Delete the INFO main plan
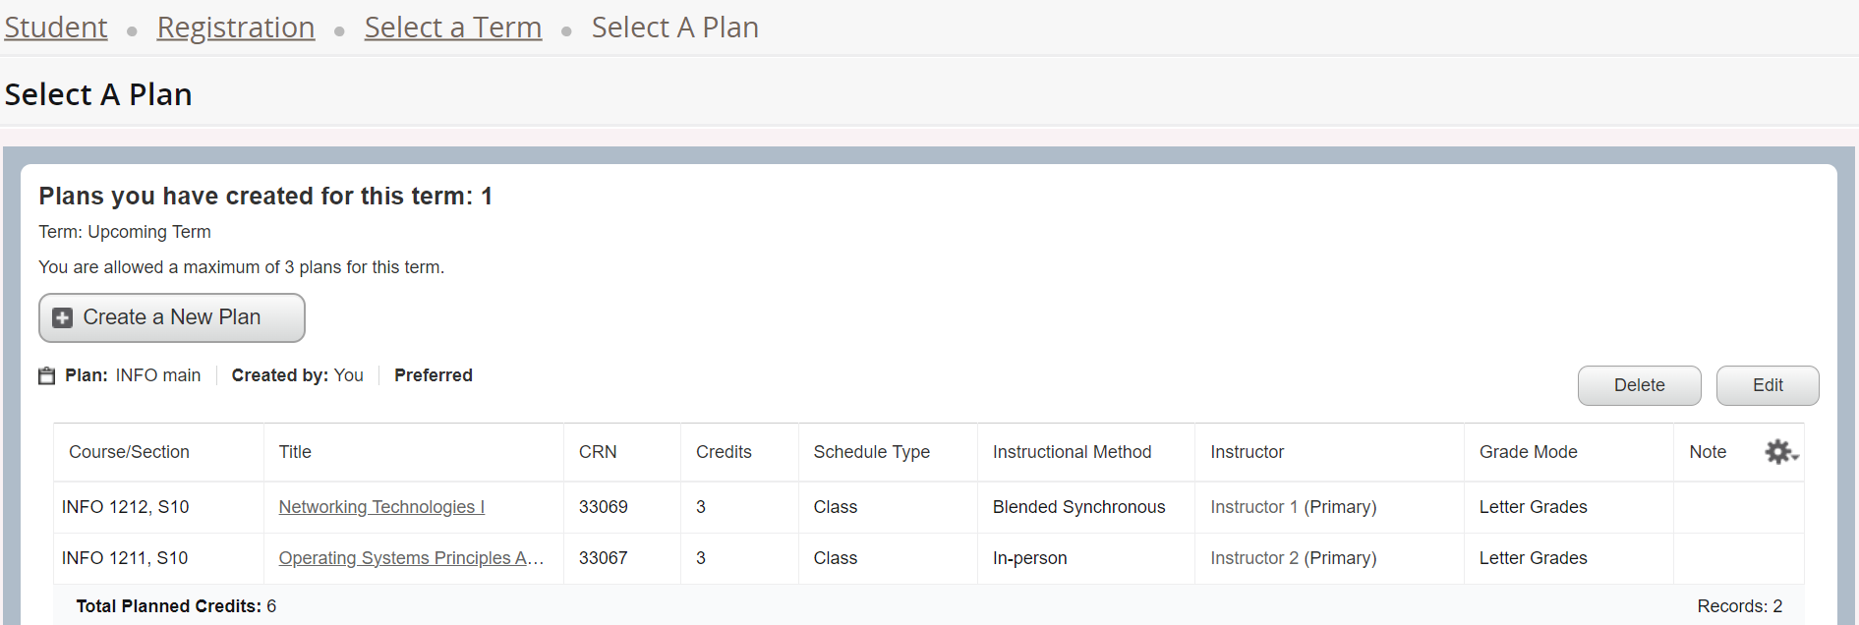 (x=1639, y=385)
